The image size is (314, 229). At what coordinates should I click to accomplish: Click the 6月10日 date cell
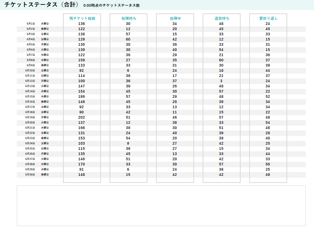point(30,70)
